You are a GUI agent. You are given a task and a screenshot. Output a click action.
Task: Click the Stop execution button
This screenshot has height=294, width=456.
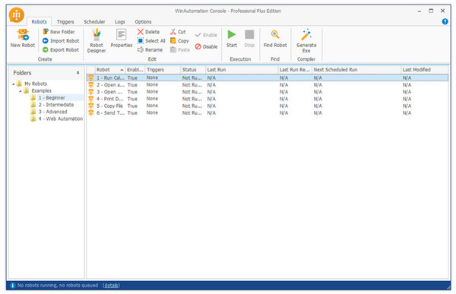point(249,38)
